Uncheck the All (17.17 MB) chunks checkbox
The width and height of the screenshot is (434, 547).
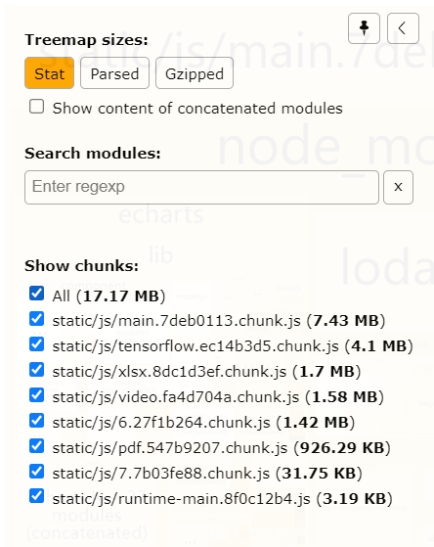tap(36, 294)
